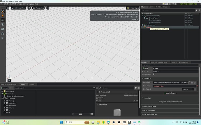Hide the CollisionMesh prim via eye icon
The width and height of the screenshot is (201, 125).
point(186,20)
